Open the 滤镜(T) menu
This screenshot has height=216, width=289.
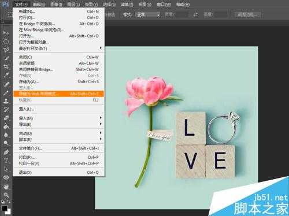click(127, 4)
